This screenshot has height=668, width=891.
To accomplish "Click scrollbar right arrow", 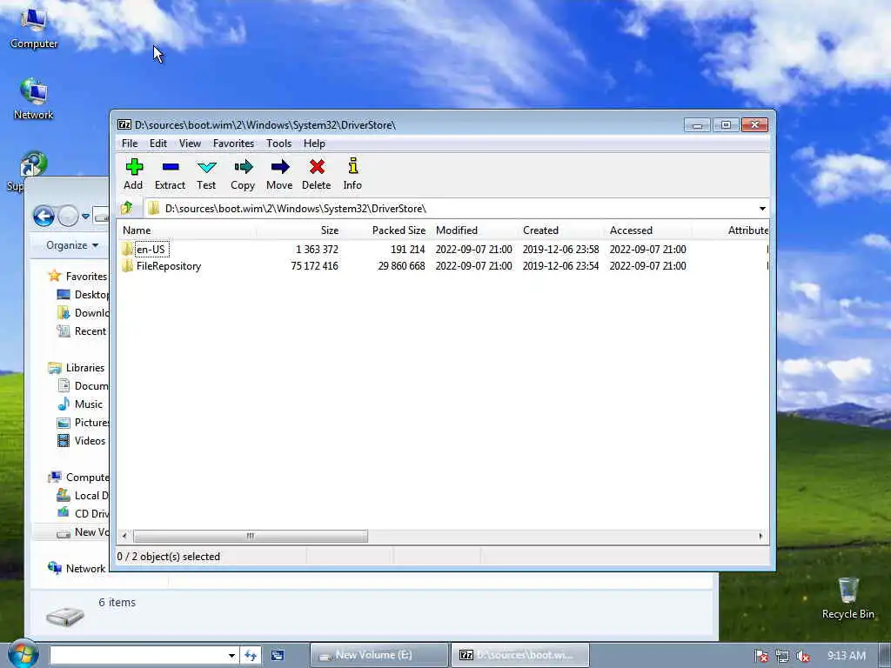I will (760, 536).
